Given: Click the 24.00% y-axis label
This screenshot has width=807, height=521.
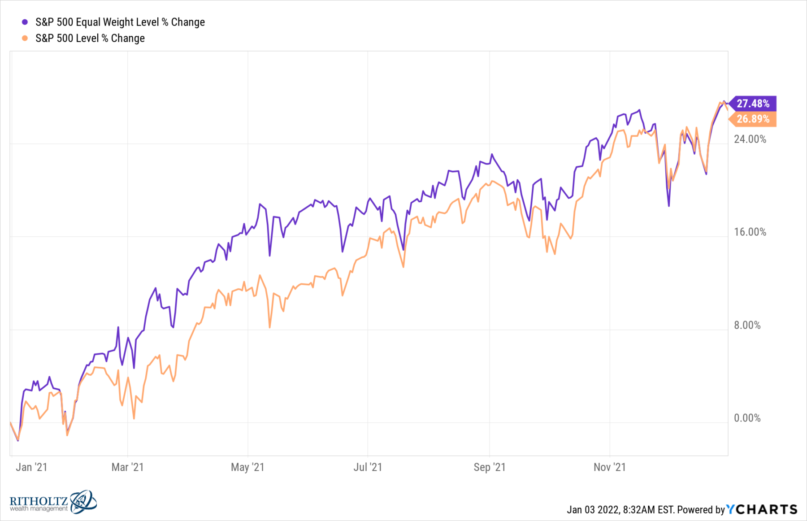Looking at the screenshot, I should tap(750, 139).
